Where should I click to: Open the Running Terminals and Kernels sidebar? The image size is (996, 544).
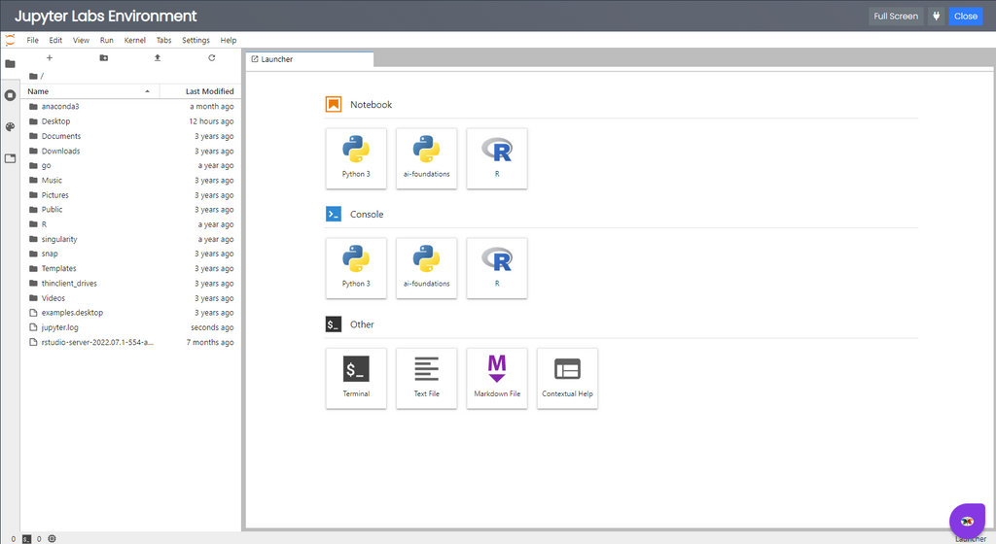pos(10,95)
